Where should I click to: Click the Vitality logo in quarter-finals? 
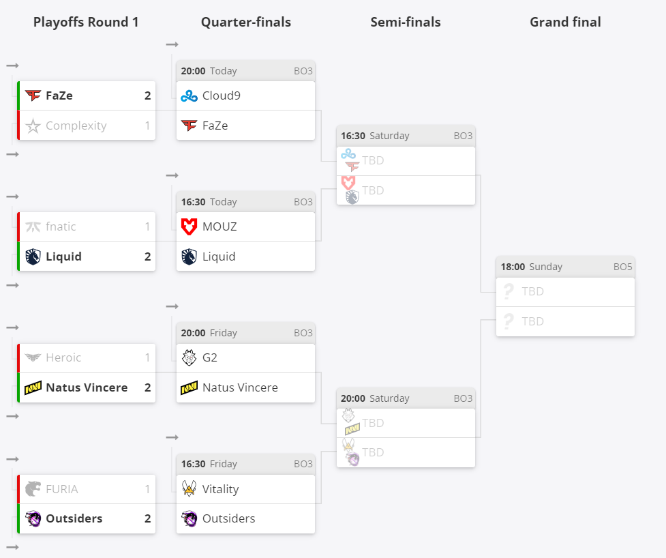click(x=189, y=489)
